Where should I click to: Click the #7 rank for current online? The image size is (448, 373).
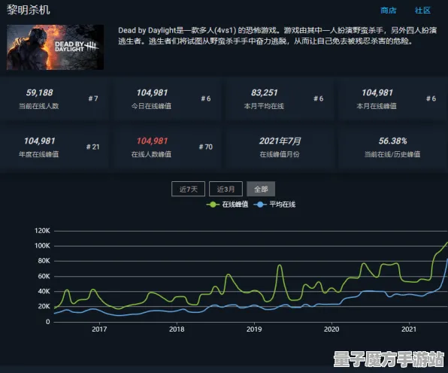point(93,99)
